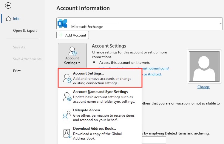Screen dimensions: 224x144
Task: Choose Account Settings... from the dropdown menu
Action: pos(100,78)
